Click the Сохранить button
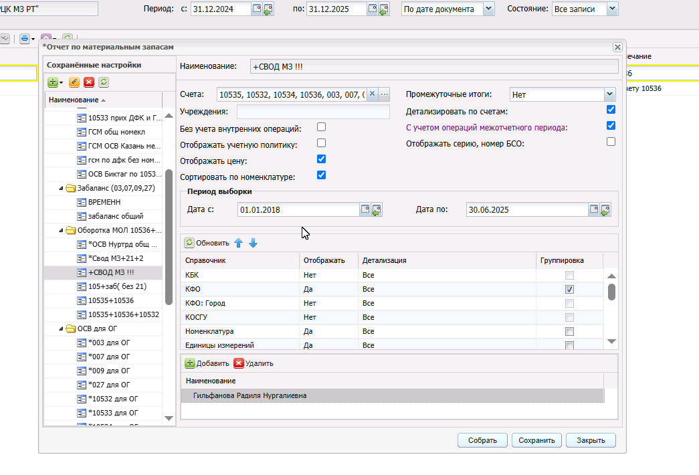699x475 pixels. 536,440
